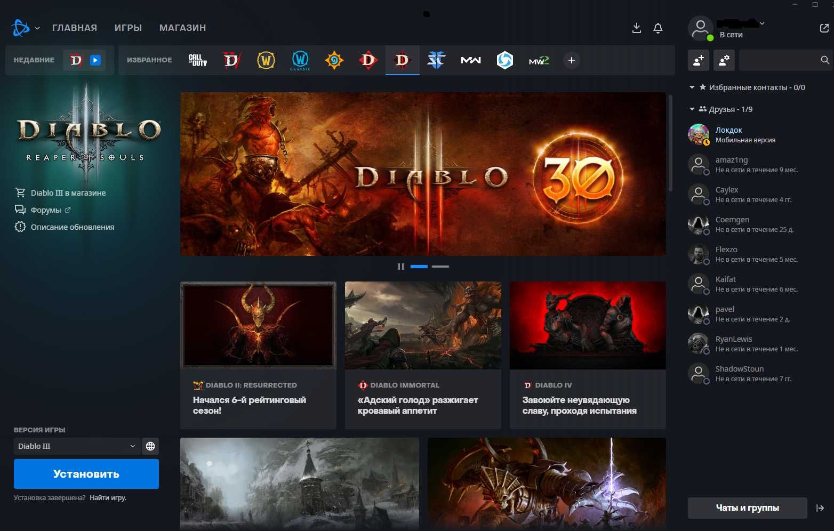This screenshot has width=834, height=531.
Task: Expand the account name dropdown arrow
Action: 762,23
